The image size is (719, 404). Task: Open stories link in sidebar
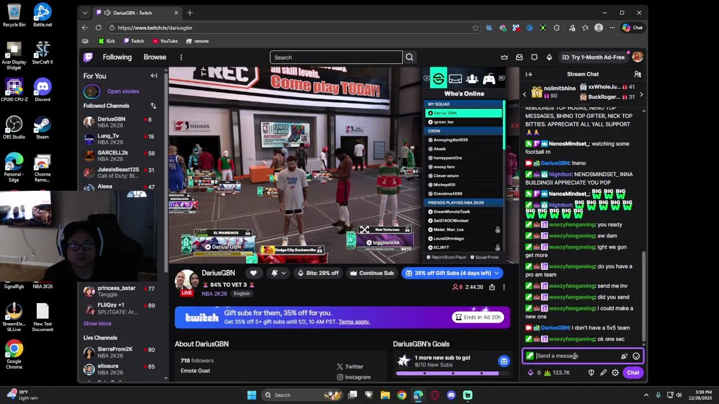[123, 91]
